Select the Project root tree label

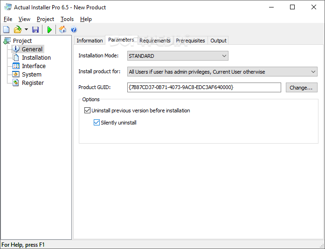(22, 41)
